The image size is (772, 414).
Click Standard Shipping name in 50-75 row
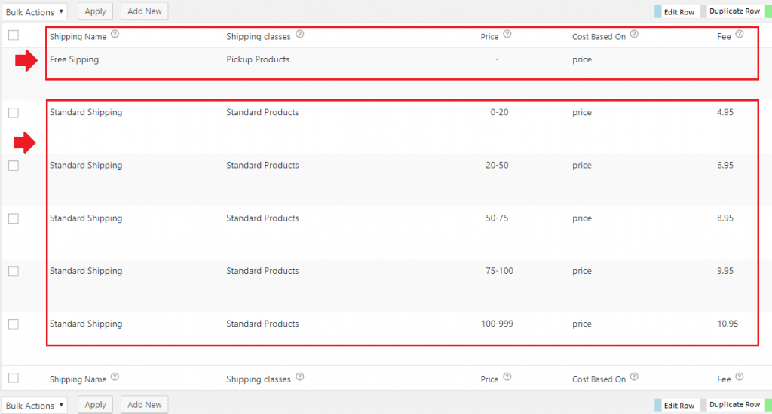[86, 218]
